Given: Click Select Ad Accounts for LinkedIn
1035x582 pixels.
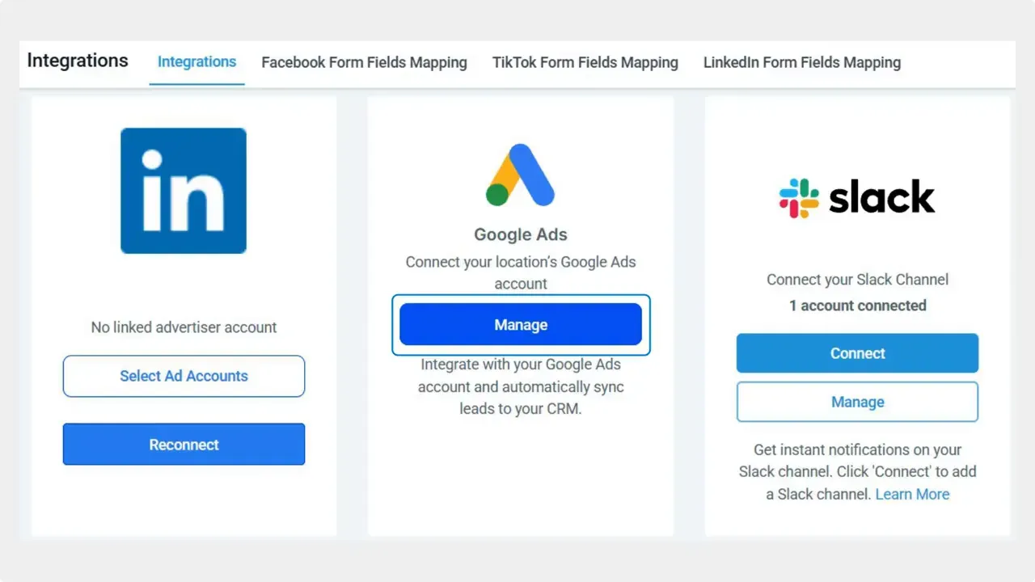Looking at the screenshot, I should (x=183, y=376).
